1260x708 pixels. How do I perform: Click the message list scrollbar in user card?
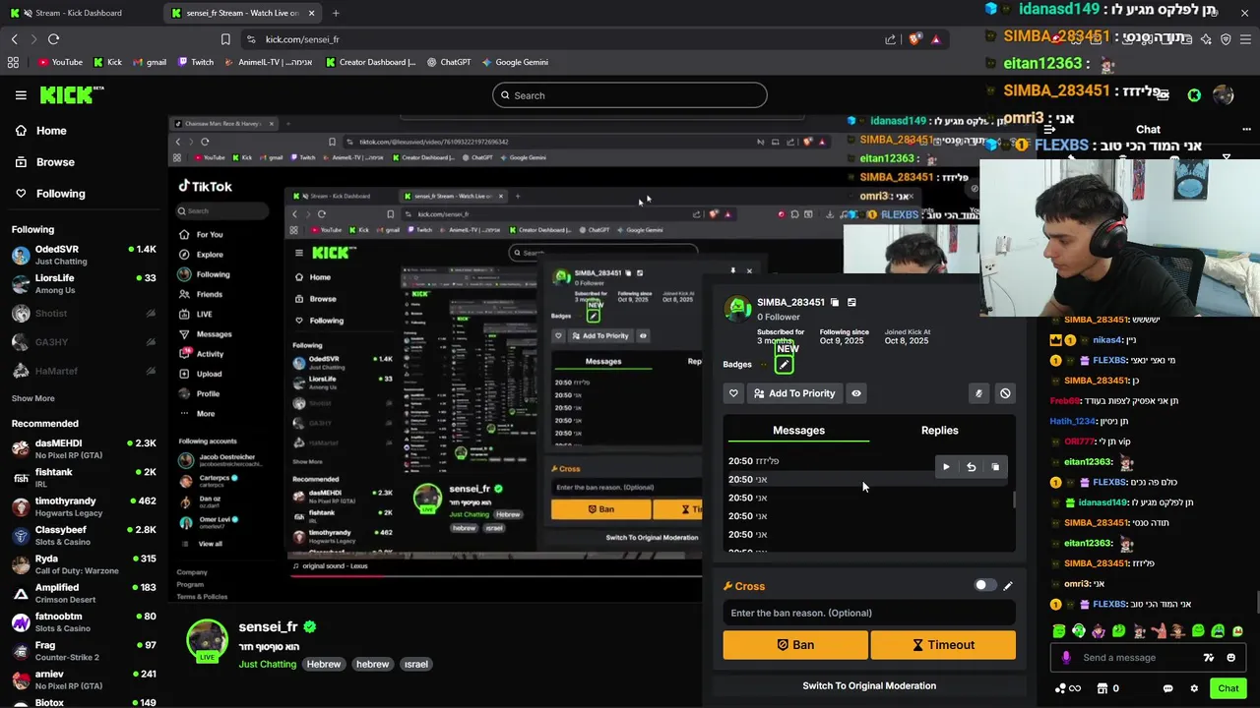[x=1015, y=500]
